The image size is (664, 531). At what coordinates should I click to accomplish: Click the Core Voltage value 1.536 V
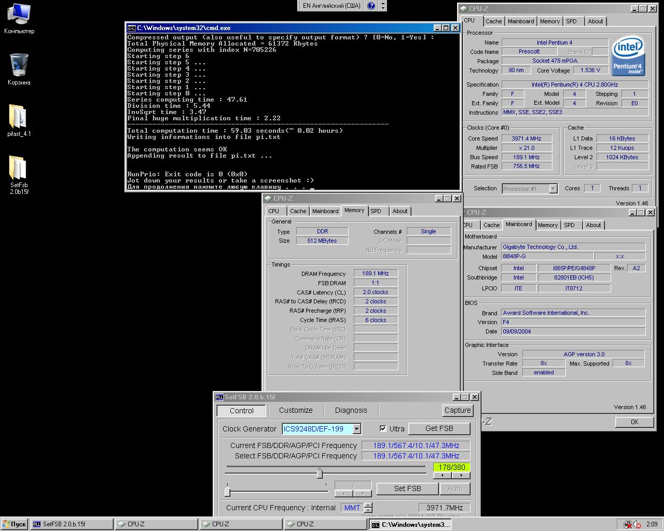click(x=590, y=70)
